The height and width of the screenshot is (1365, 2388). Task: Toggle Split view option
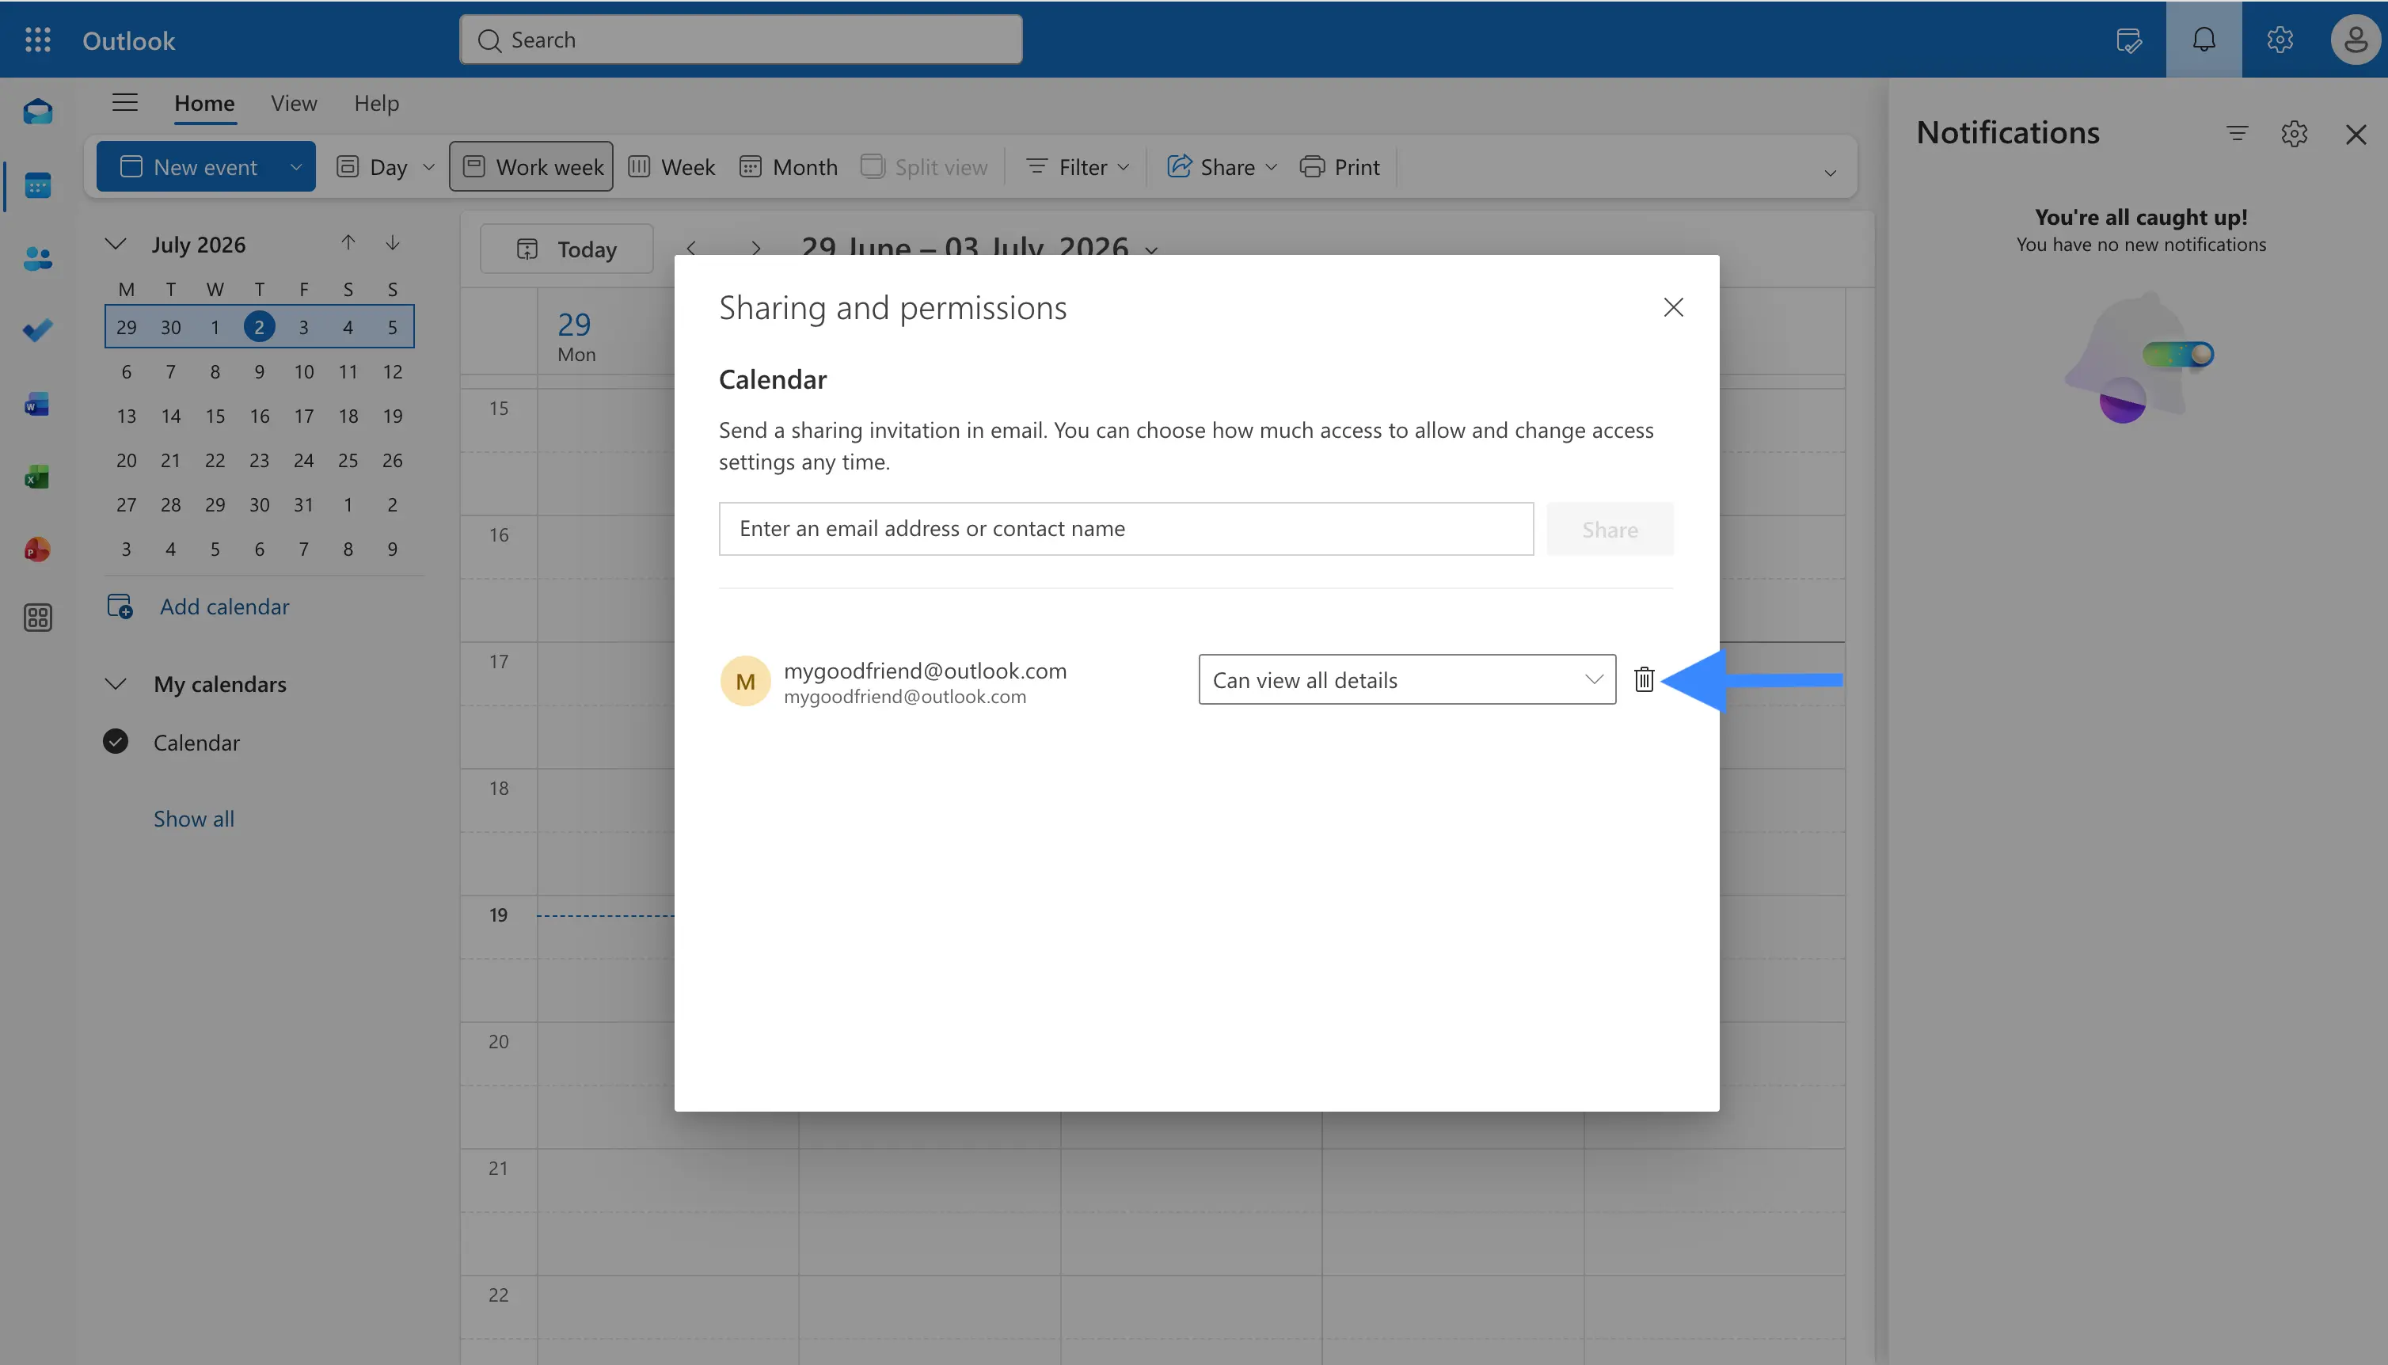(924, 167)
